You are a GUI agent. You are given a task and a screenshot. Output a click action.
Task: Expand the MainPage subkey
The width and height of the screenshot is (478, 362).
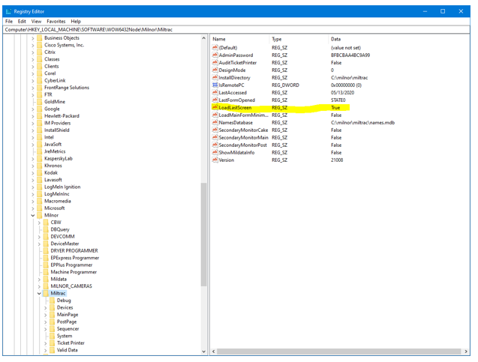[x=46, y=315]
